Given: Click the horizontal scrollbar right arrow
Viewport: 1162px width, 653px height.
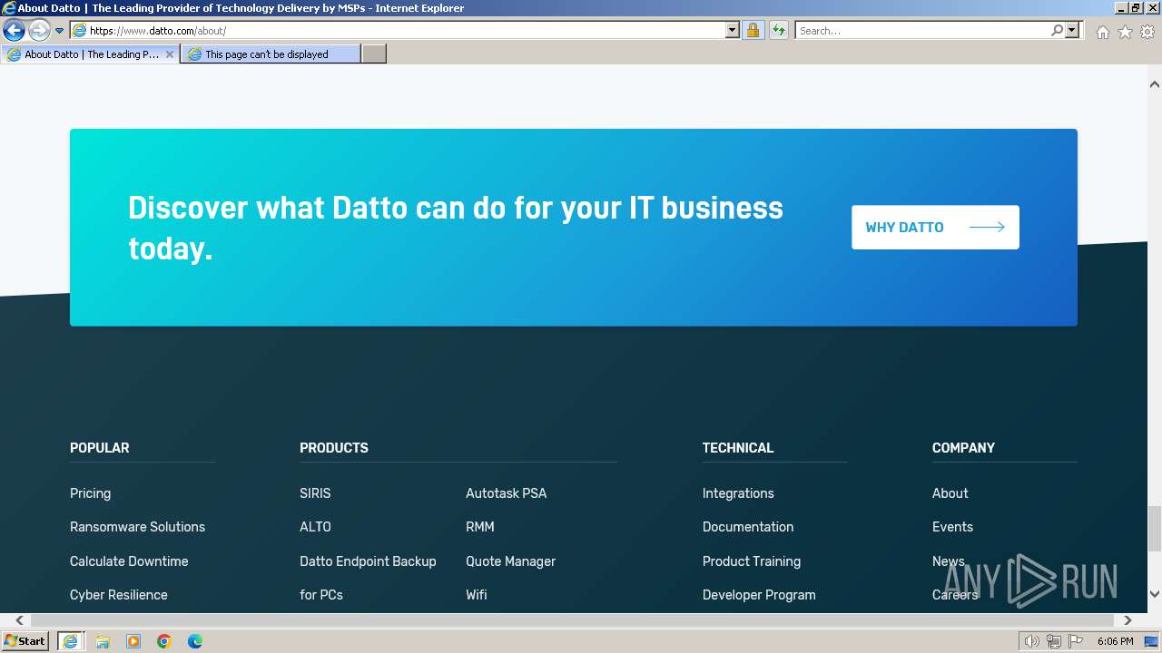Looking at the screenshot, I should [1128, 620].
